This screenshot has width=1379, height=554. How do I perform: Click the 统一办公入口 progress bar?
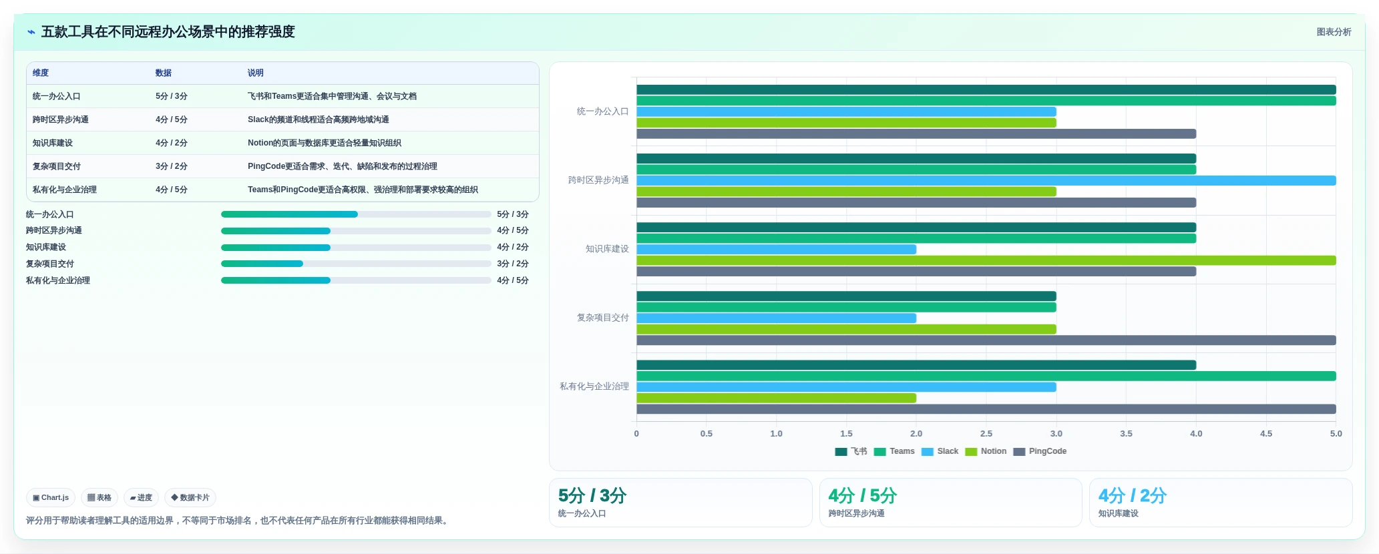coord(356,214)
